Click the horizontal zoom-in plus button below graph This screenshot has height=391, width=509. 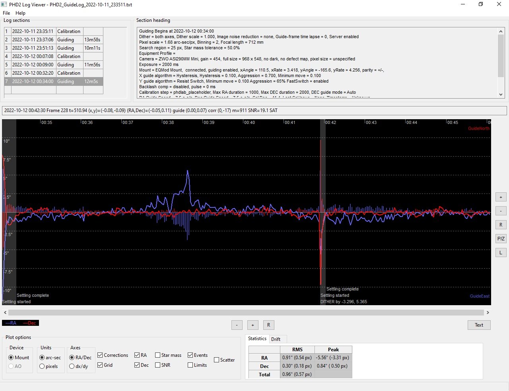(253, 325)
